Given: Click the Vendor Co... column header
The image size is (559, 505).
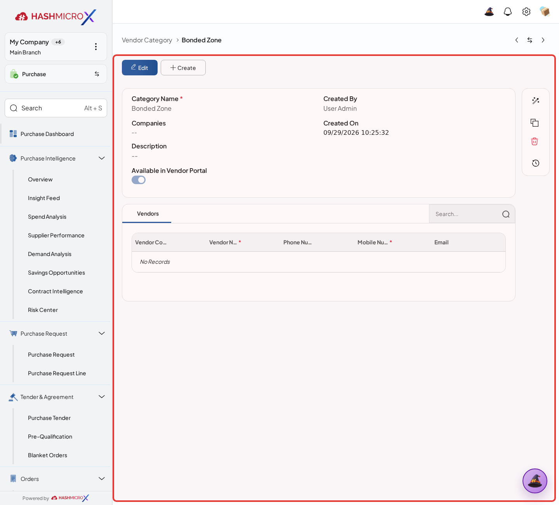Looking at the screenshot, I should (151, 242).
